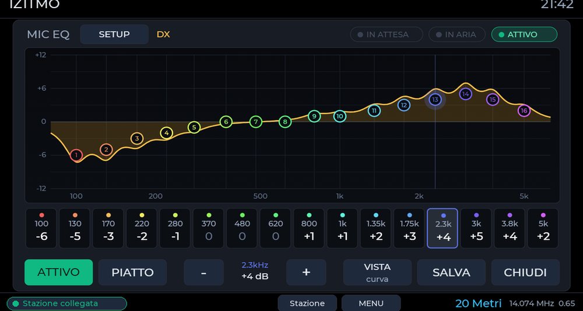Click the MIC EQ panel title

(48, 34)
